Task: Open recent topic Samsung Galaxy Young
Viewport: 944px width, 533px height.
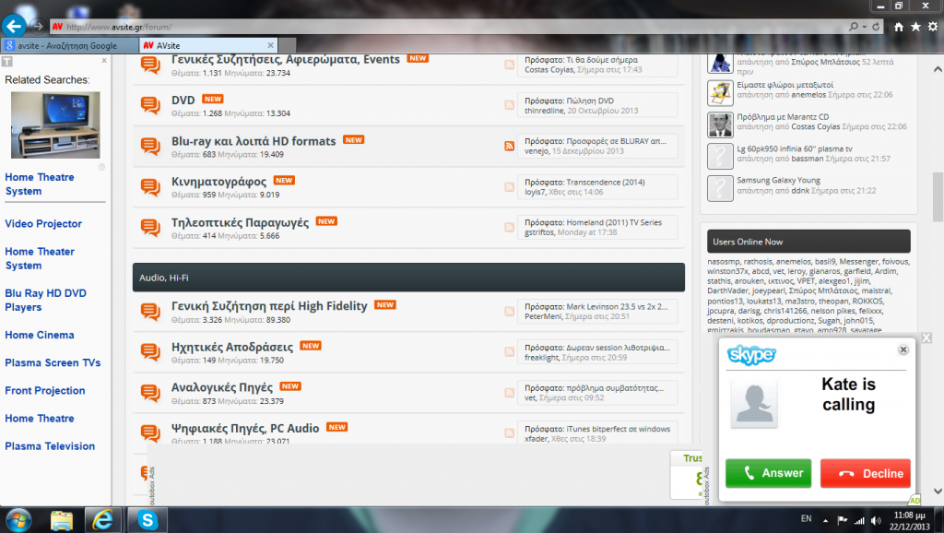Action: point(778,180)
